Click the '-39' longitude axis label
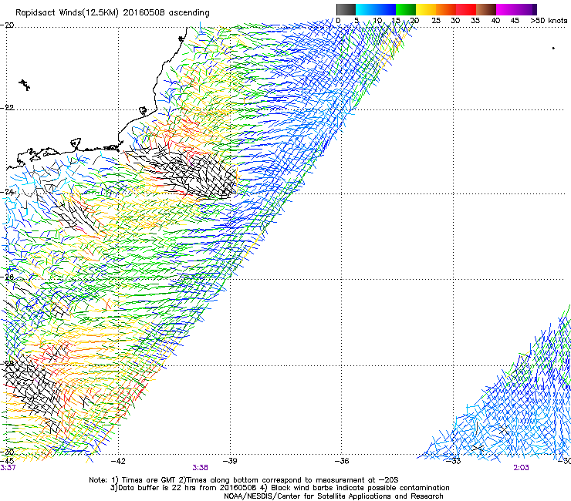Viewport: 571px width, 501px height. click(230, 461)
